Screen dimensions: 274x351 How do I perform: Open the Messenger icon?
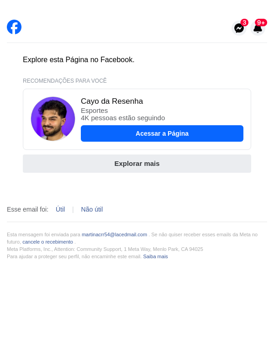[x=239, y=28]
